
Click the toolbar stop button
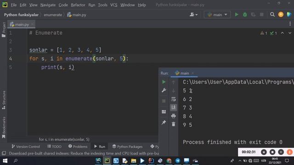coord(261,15)
